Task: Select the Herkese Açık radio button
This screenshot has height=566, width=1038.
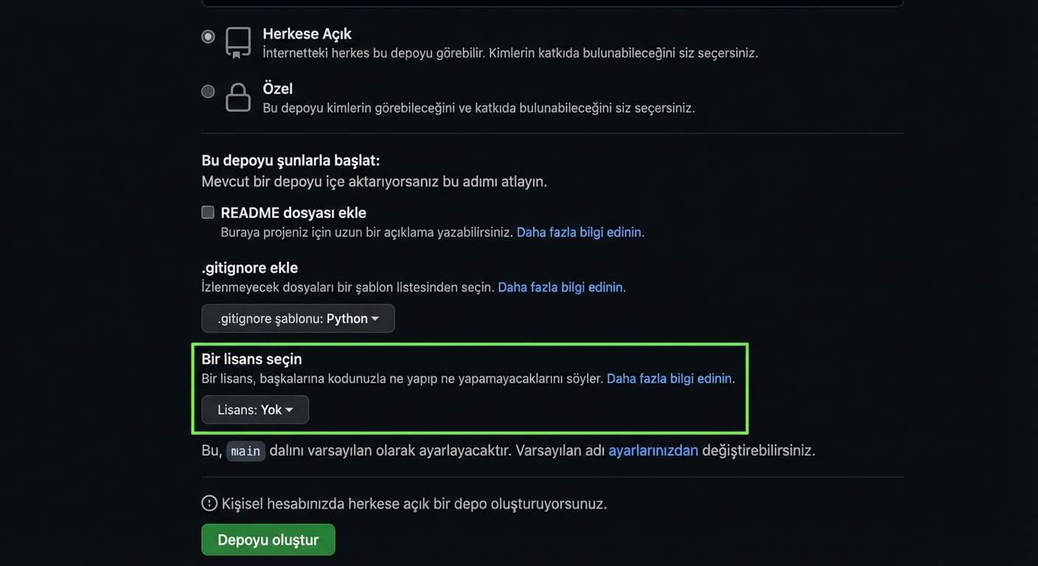Action: pyautogui.click(x=207, y=35)
